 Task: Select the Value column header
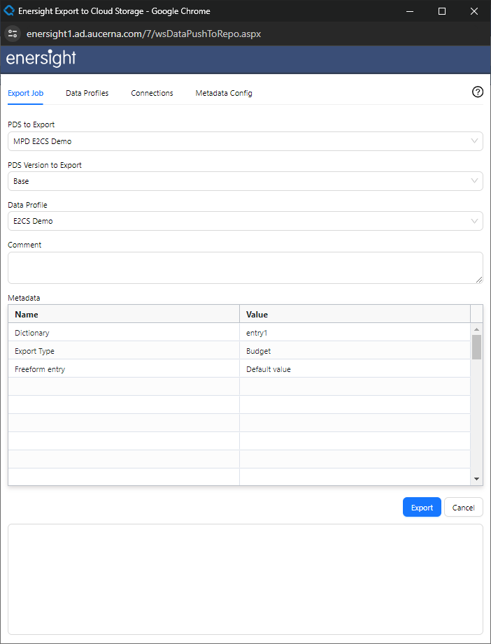coord(355,314)
